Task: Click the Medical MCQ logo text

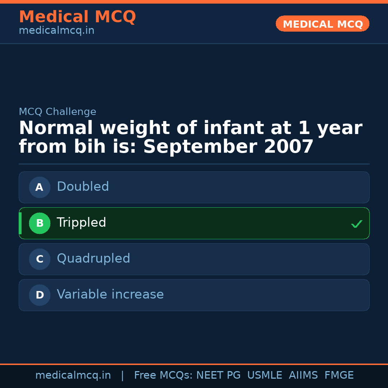Action: click(77, 17)
